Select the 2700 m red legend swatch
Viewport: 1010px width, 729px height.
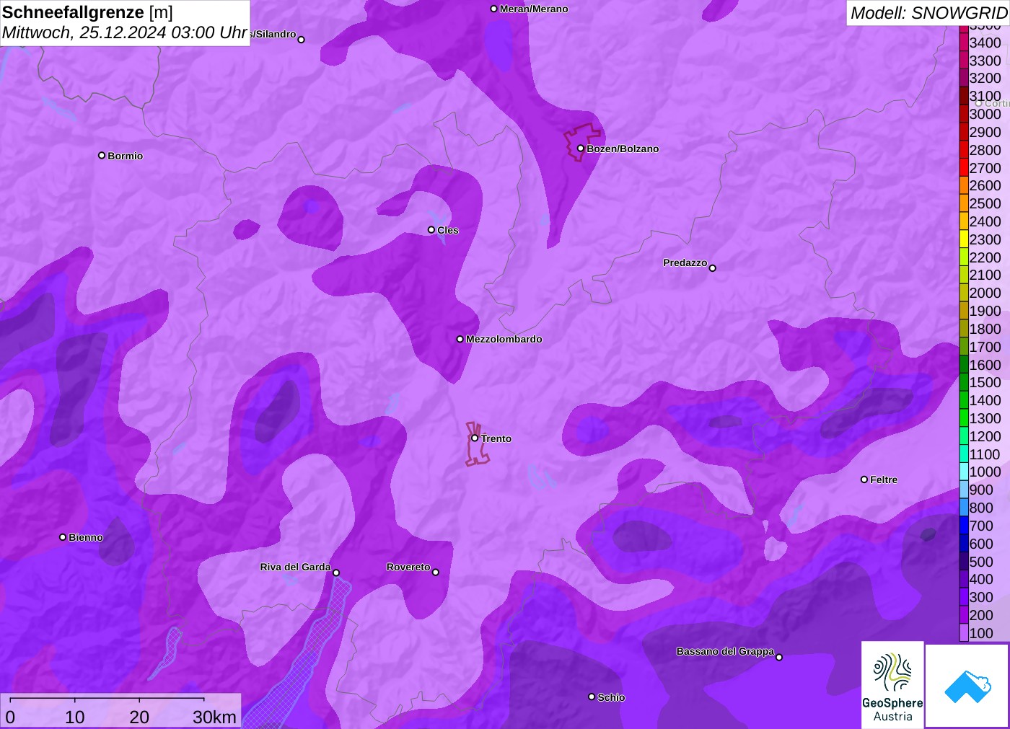[964, 168]
